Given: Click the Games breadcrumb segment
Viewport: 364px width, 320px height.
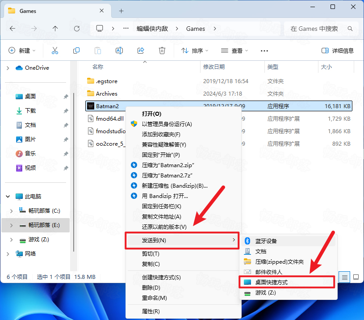Looking at the screenshot, I should [196, 29].
